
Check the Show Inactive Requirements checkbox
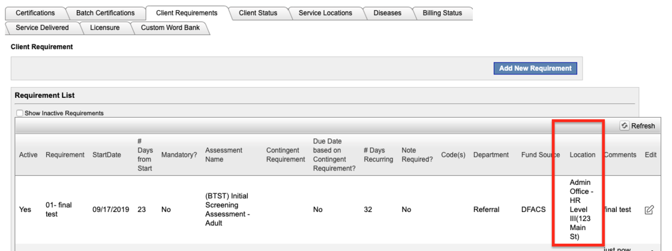coord(20,113)
